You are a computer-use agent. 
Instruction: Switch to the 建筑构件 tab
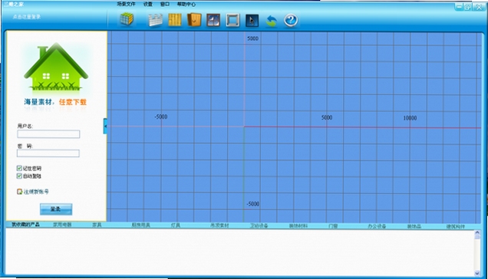(455, 227)
